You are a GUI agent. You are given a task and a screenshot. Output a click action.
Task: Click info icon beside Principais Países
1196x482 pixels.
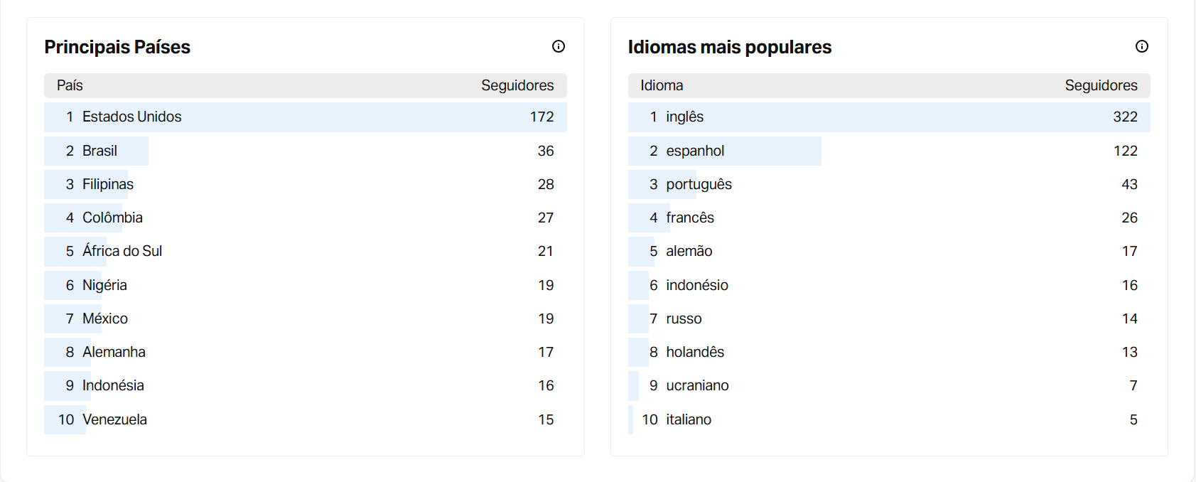click(559, 46)
